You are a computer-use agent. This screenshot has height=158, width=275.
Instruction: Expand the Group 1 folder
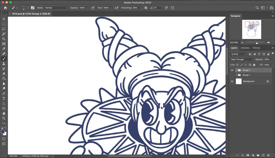236,75
